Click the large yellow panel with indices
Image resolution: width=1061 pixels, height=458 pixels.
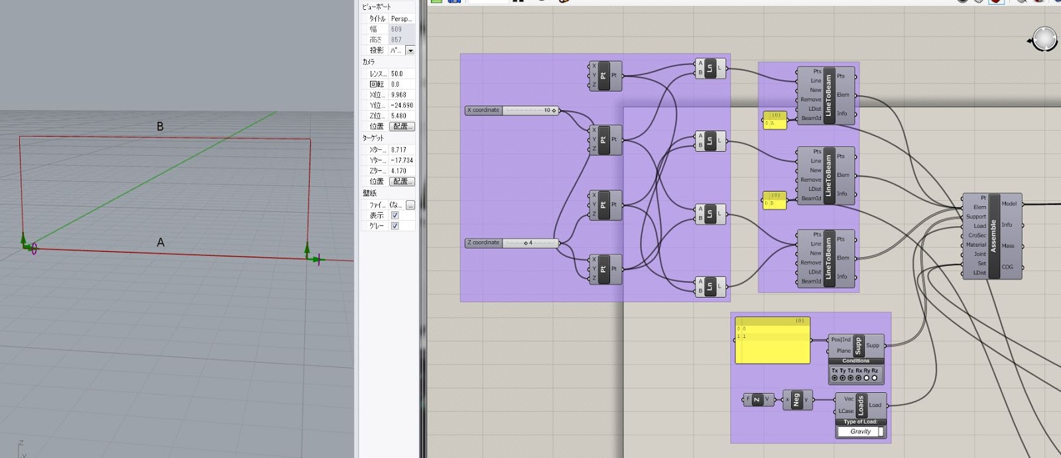773,341
